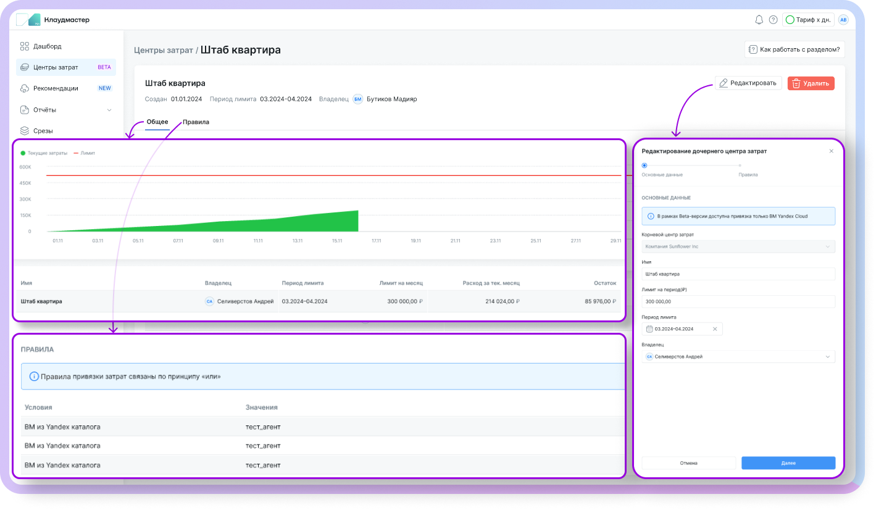Clear the limit period with X icon
This screenshot has height=510, width=876.
(x=715, y=329)
